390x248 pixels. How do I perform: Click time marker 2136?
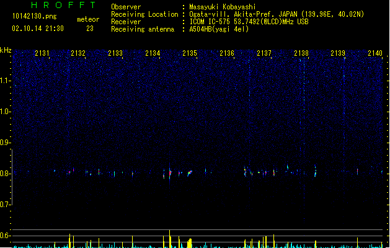click(x=227, y=53)
